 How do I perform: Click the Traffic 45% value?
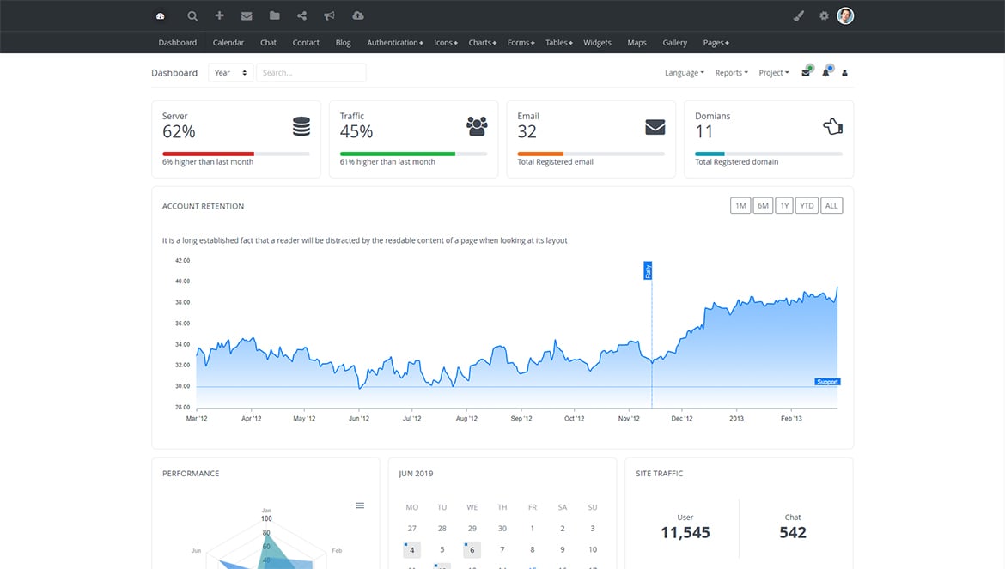[x=356, y=132]
